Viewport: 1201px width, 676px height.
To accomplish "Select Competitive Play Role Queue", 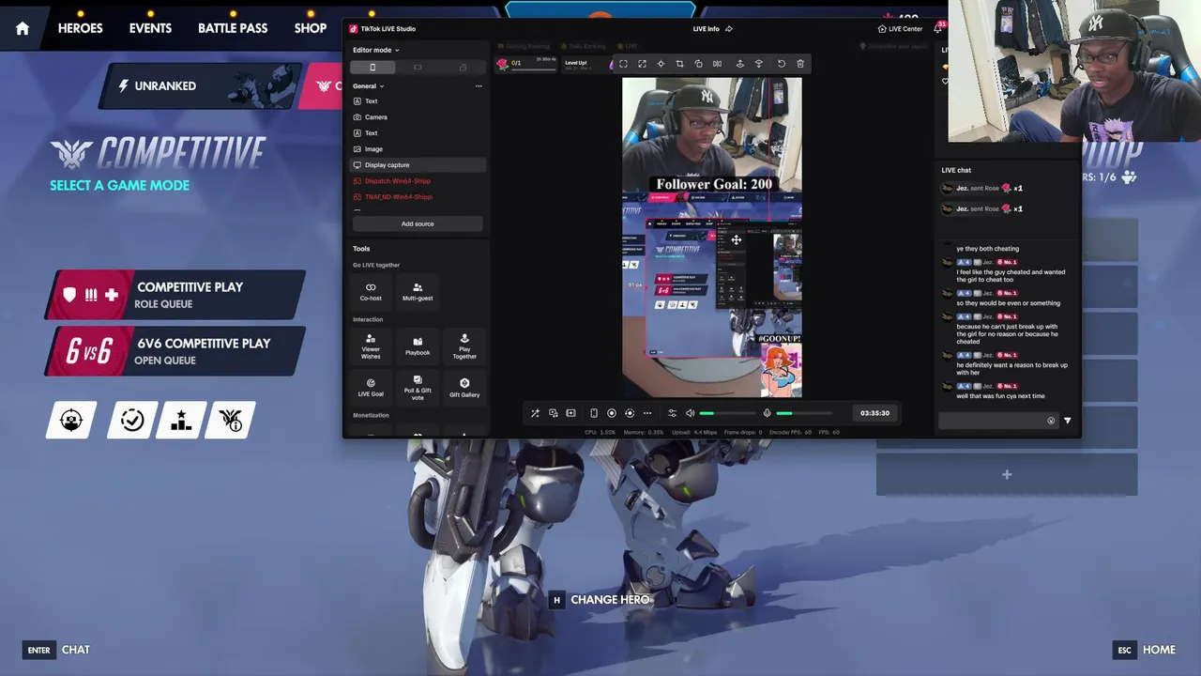I will tap(176, 295).
